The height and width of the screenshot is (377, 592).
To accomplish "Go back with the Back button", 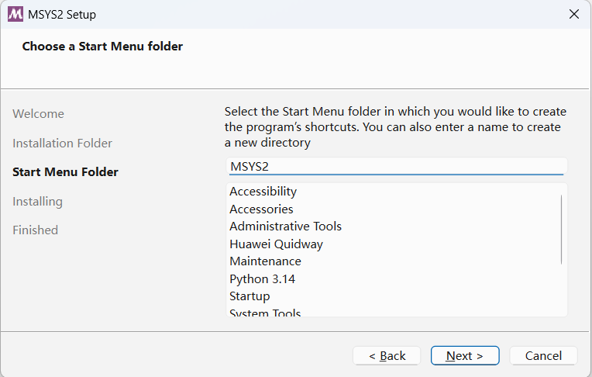I will click(387, 355).
